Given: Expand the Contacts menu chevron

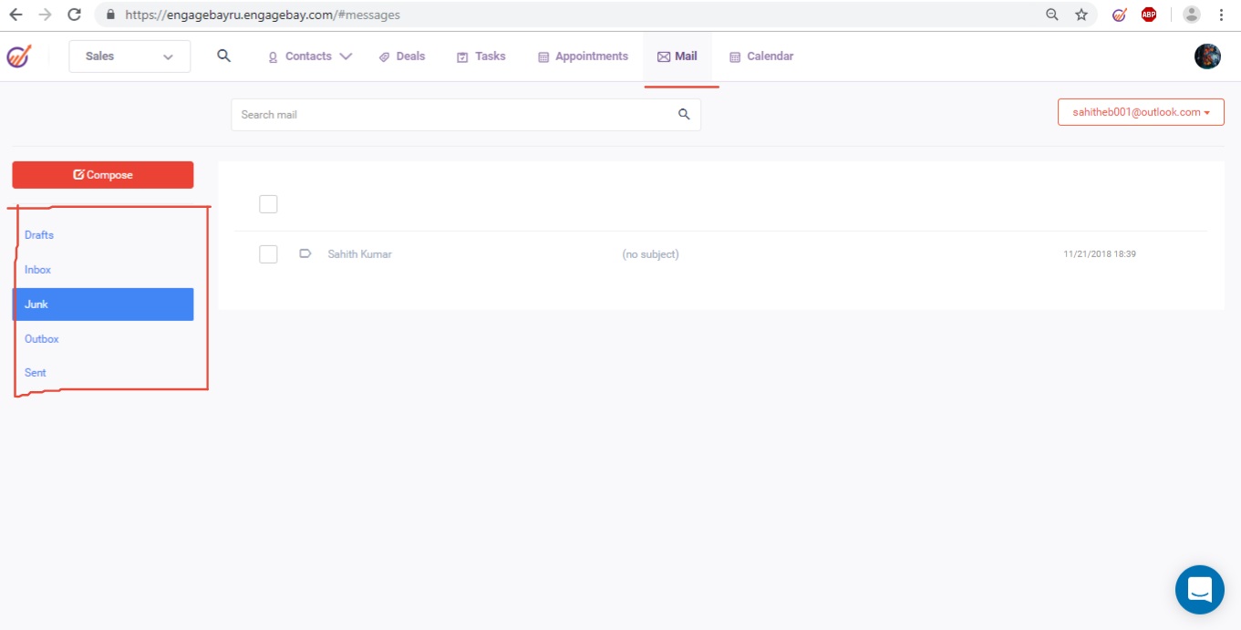Looking at the screenshot, I should coord(346,57).
